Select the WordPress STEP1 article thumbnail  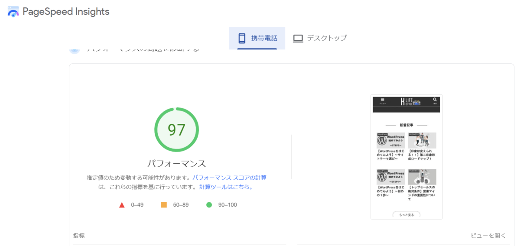(x=391, y=177)
